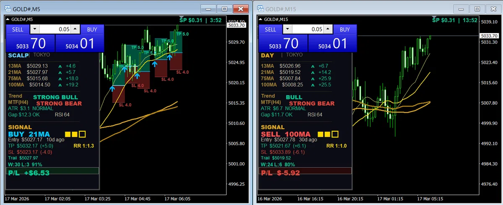Click the 5033.70 sell price tile in M15
Viewport: 503px width, 205px height.
(283, 43)
